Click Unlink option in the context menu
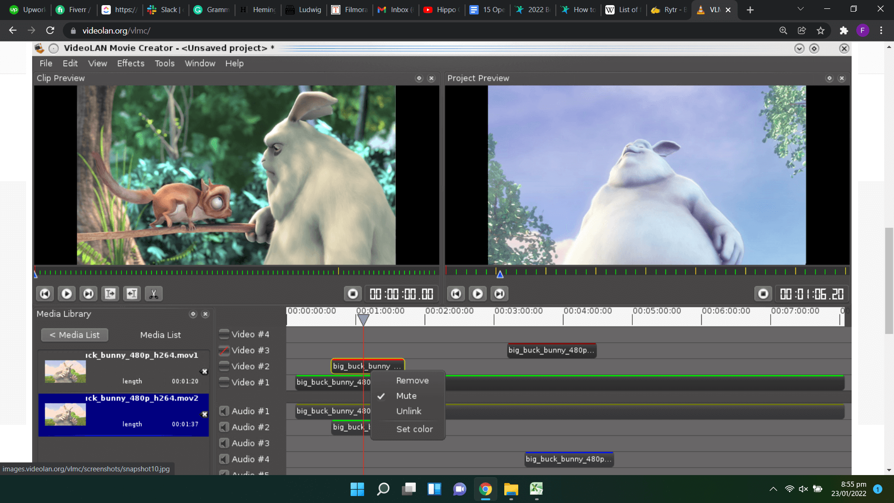Image resolution: width=894 pixels, height=503 pixels. tap(408, 411)
